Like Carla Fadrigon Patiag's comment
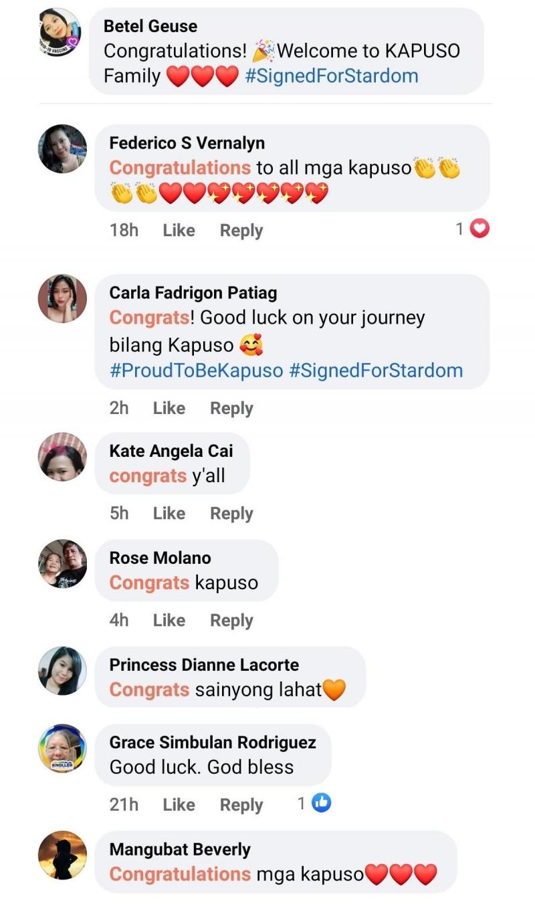 point(169,408)
